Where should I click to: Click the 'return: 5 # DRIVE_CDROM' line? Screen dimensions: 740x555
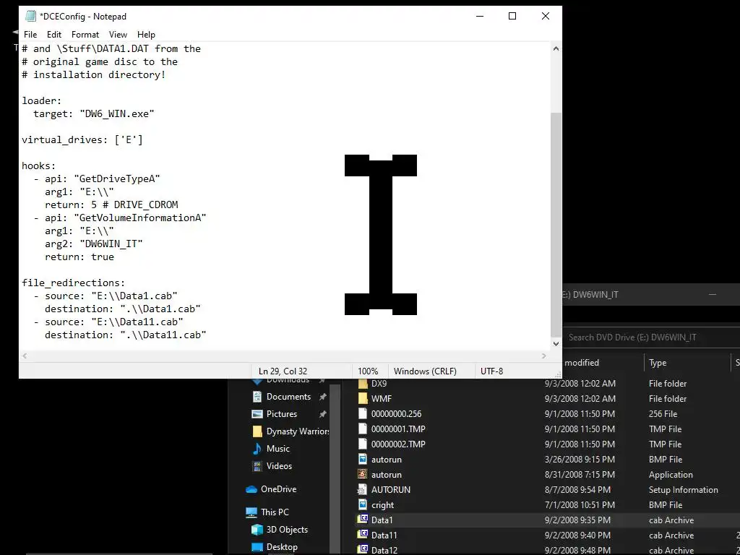tap(111, 205)
